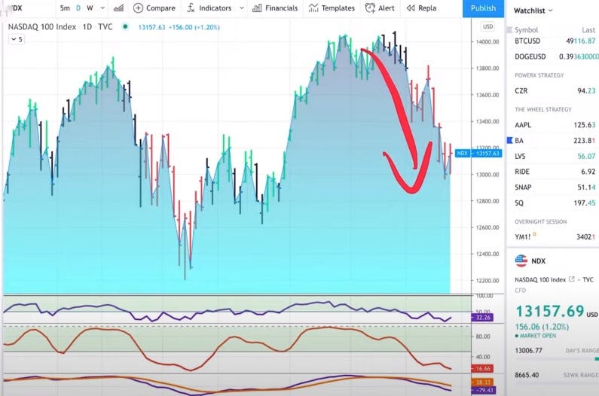This screenshot has height=396, width=599.
Task: Click the USD currency button
Action: [487, 26]
